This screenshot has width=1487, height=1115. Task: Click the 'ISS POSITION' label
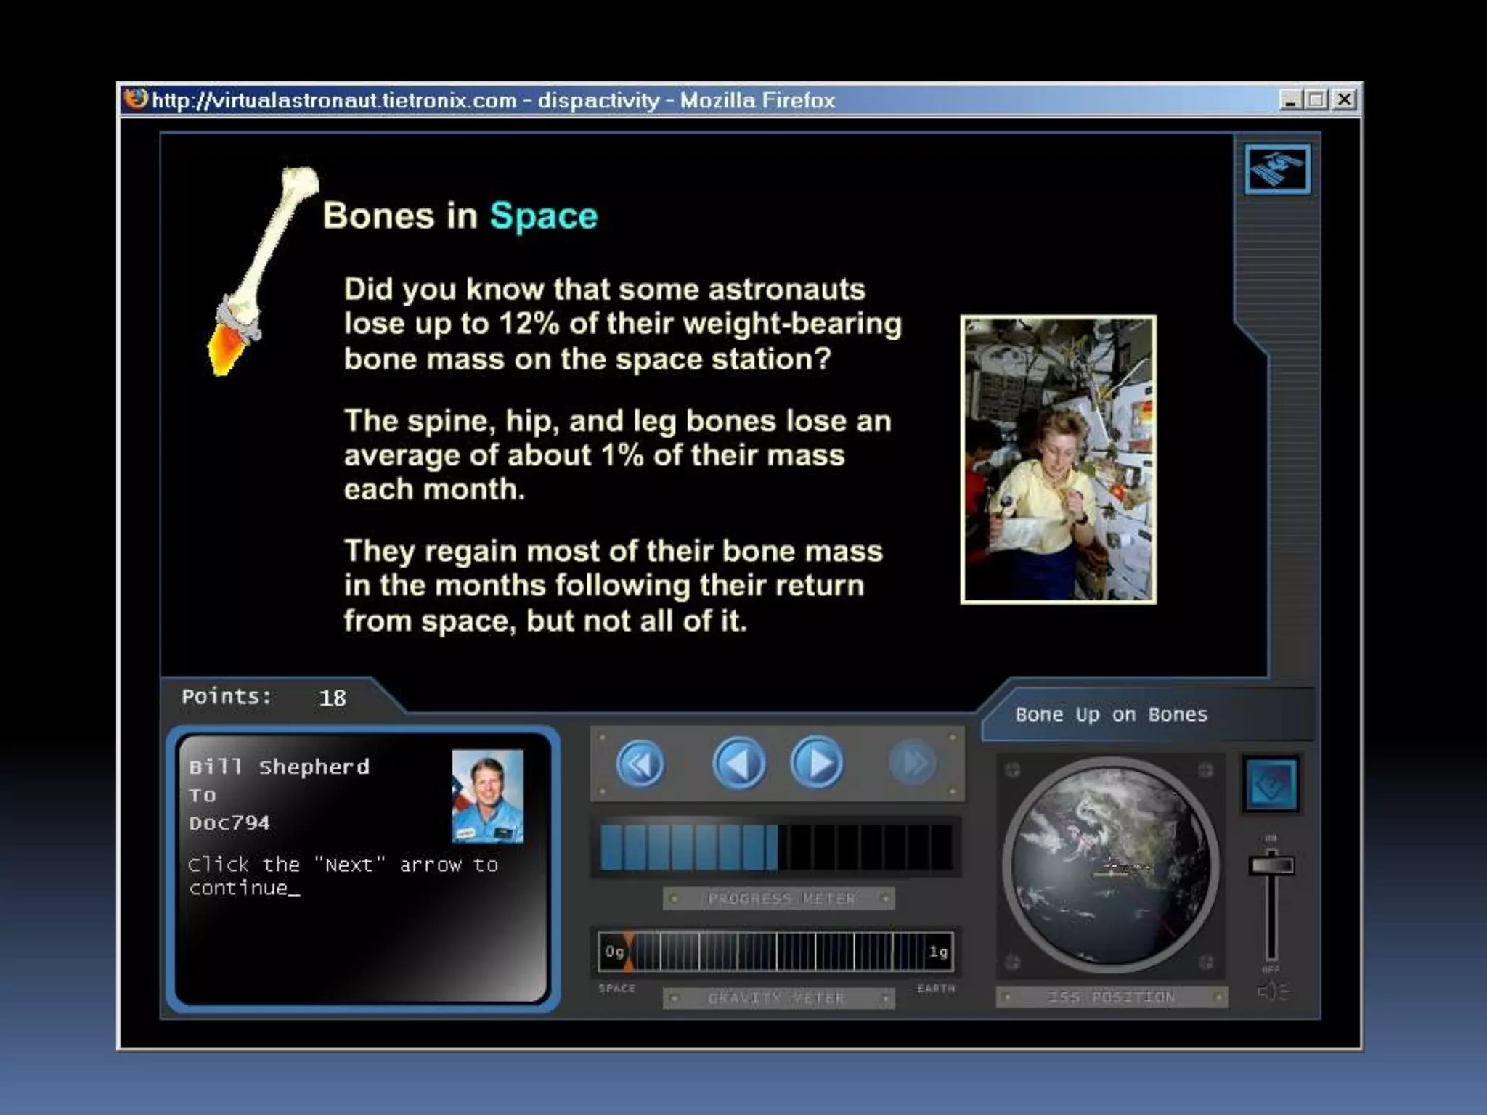(x=1111, y=997)
